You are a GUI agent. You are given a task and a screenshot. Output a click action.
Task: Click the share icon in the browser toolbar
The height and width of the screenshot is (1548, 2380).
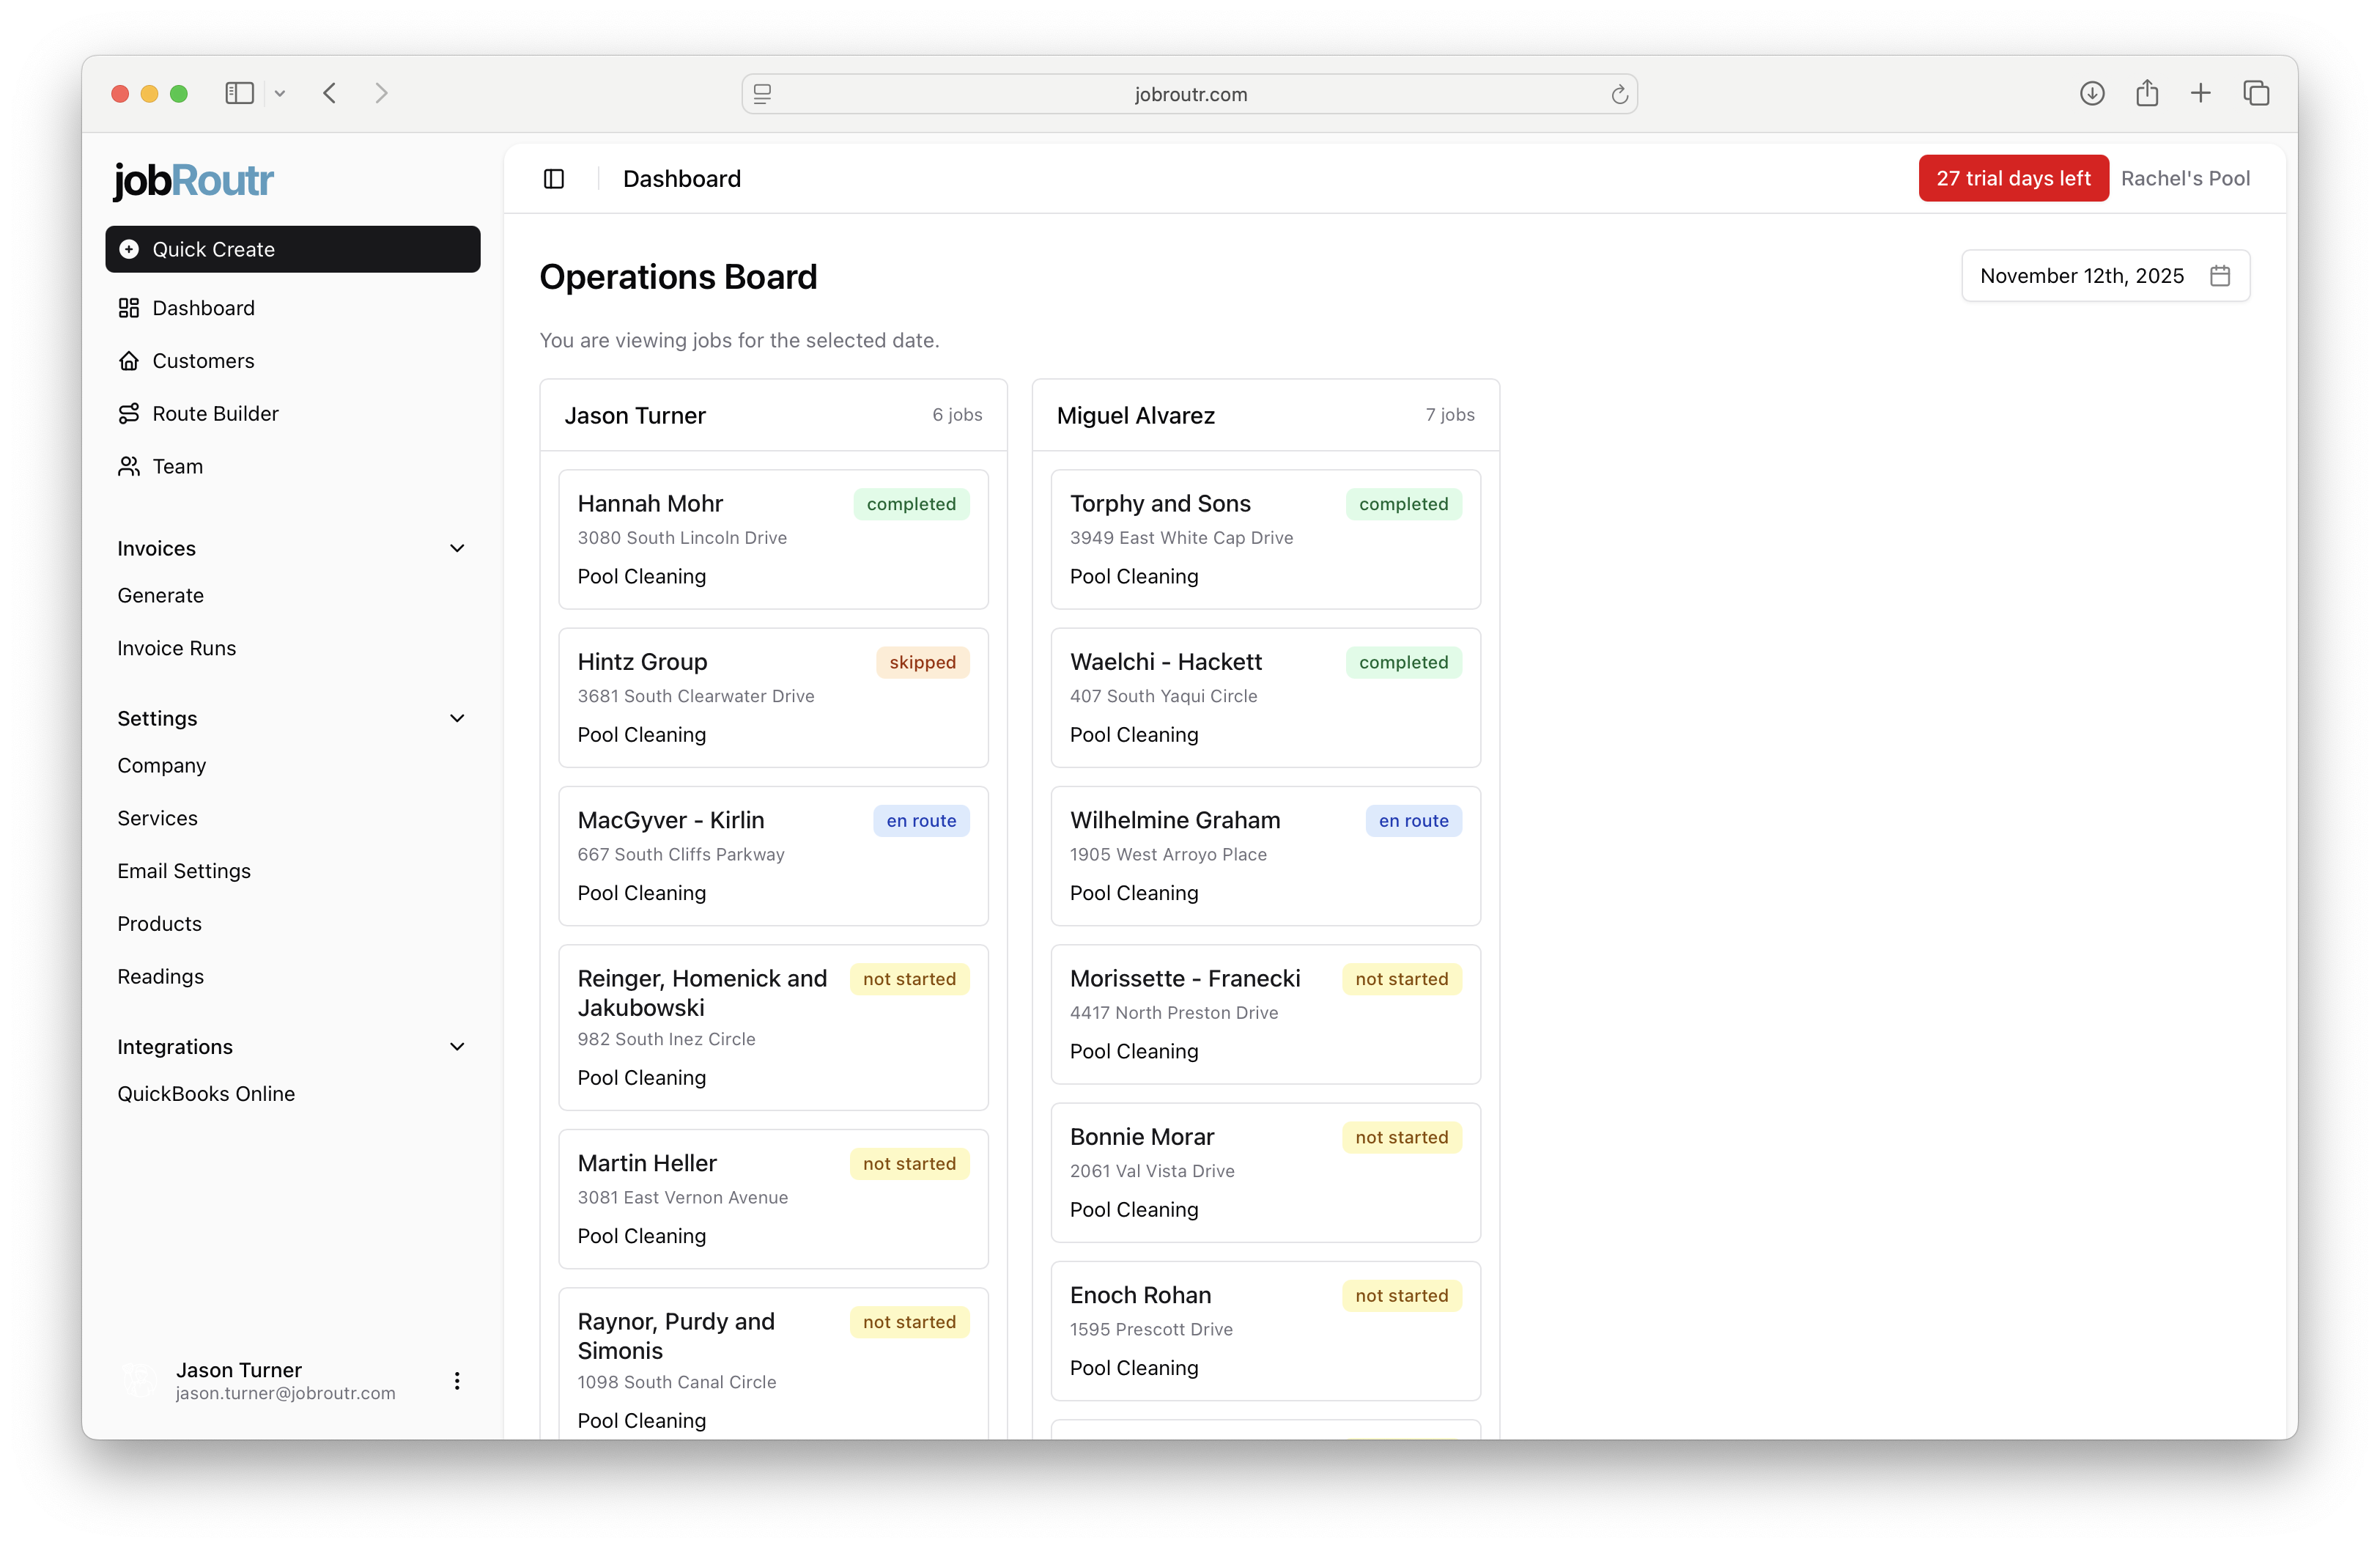(2147, 93)
